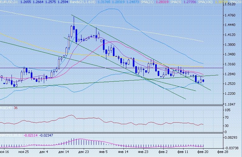The height and width of the screenshot is (157, 242).
Task: Select the last candlestick near фев 20
Action: [203, 81]
